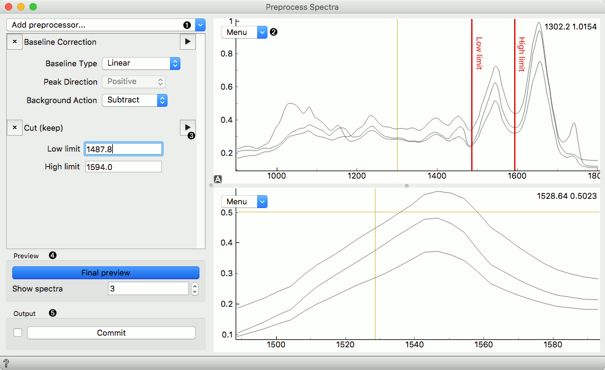This screenshot has height=370, width=605.
Task: Click the Background Action label
Action: tap(62, 101)
